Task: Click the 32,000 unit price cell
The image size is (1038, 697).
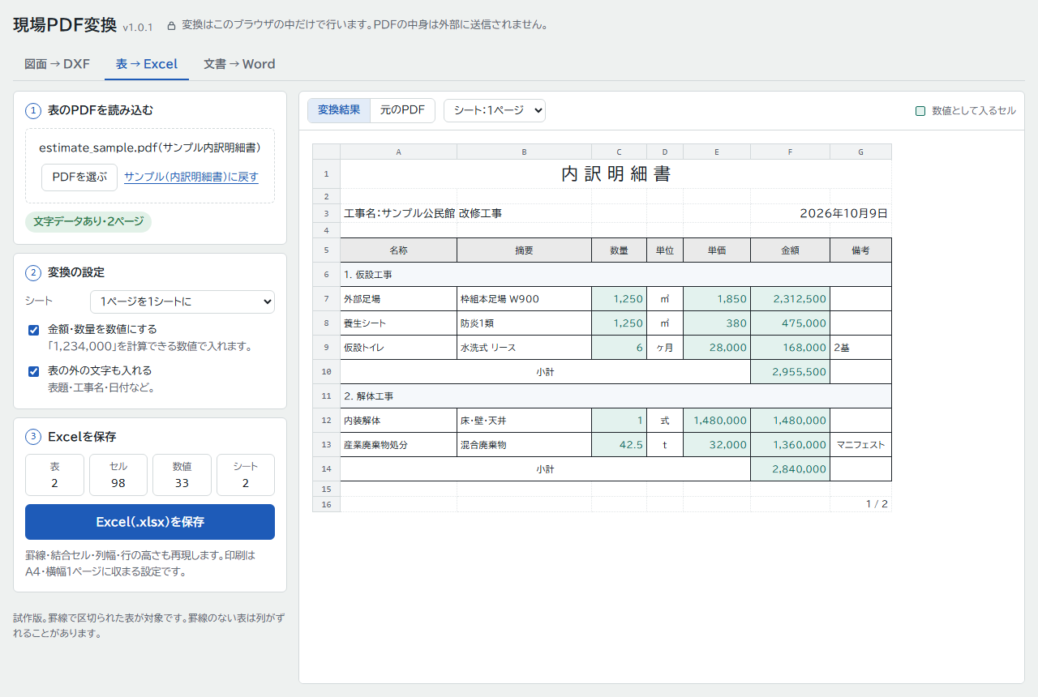Action: pos(717,445)
